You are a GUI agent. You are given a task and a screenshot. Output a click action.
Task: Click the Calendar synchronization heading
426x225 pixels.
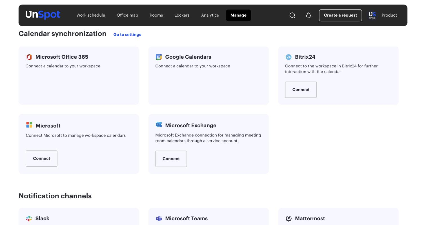pyautogui.click(x=63, y=34)
